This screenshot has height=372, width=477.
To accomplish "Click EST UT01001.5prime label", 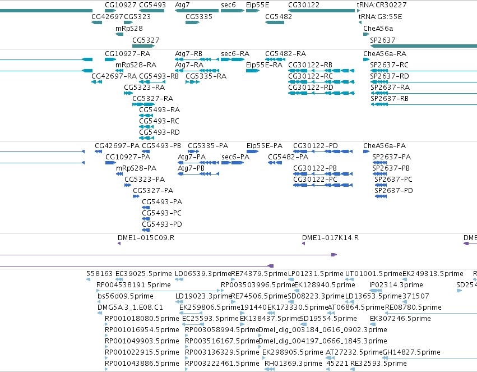I will (373, 274).
